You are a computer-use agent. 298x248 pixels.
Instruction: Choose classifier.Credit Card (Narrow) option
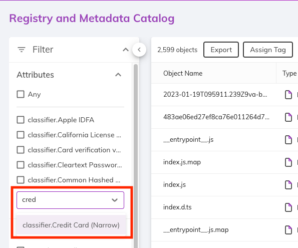coord(71,225)
